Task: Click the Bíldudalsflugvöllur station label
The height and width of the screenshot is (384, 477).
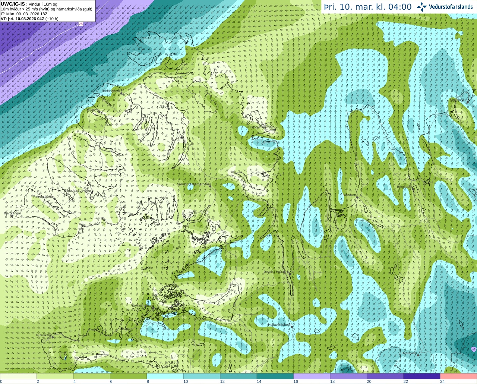Action: [x=78, y=190]
